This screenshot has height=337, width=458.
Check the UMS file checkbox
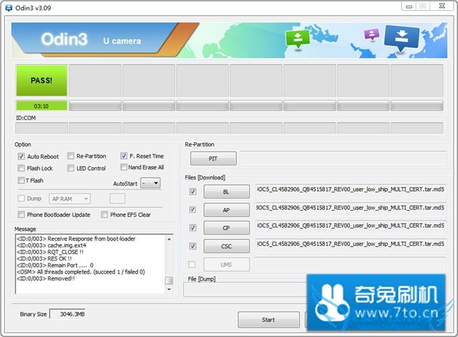[192, 264]
